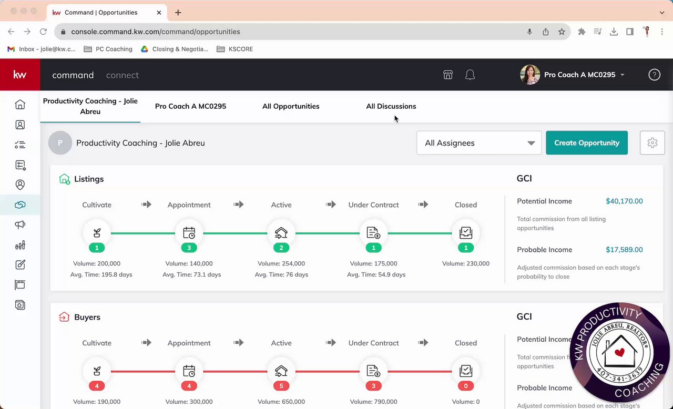
Task: Click the Buyers section heading
Action: [x=87, y=318]
